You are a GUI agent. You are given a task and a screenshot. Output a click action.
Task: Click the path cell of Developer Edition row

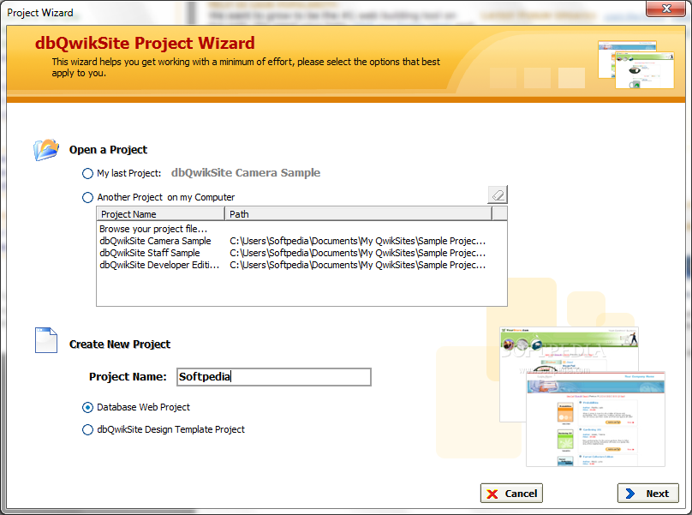(357, 265)
